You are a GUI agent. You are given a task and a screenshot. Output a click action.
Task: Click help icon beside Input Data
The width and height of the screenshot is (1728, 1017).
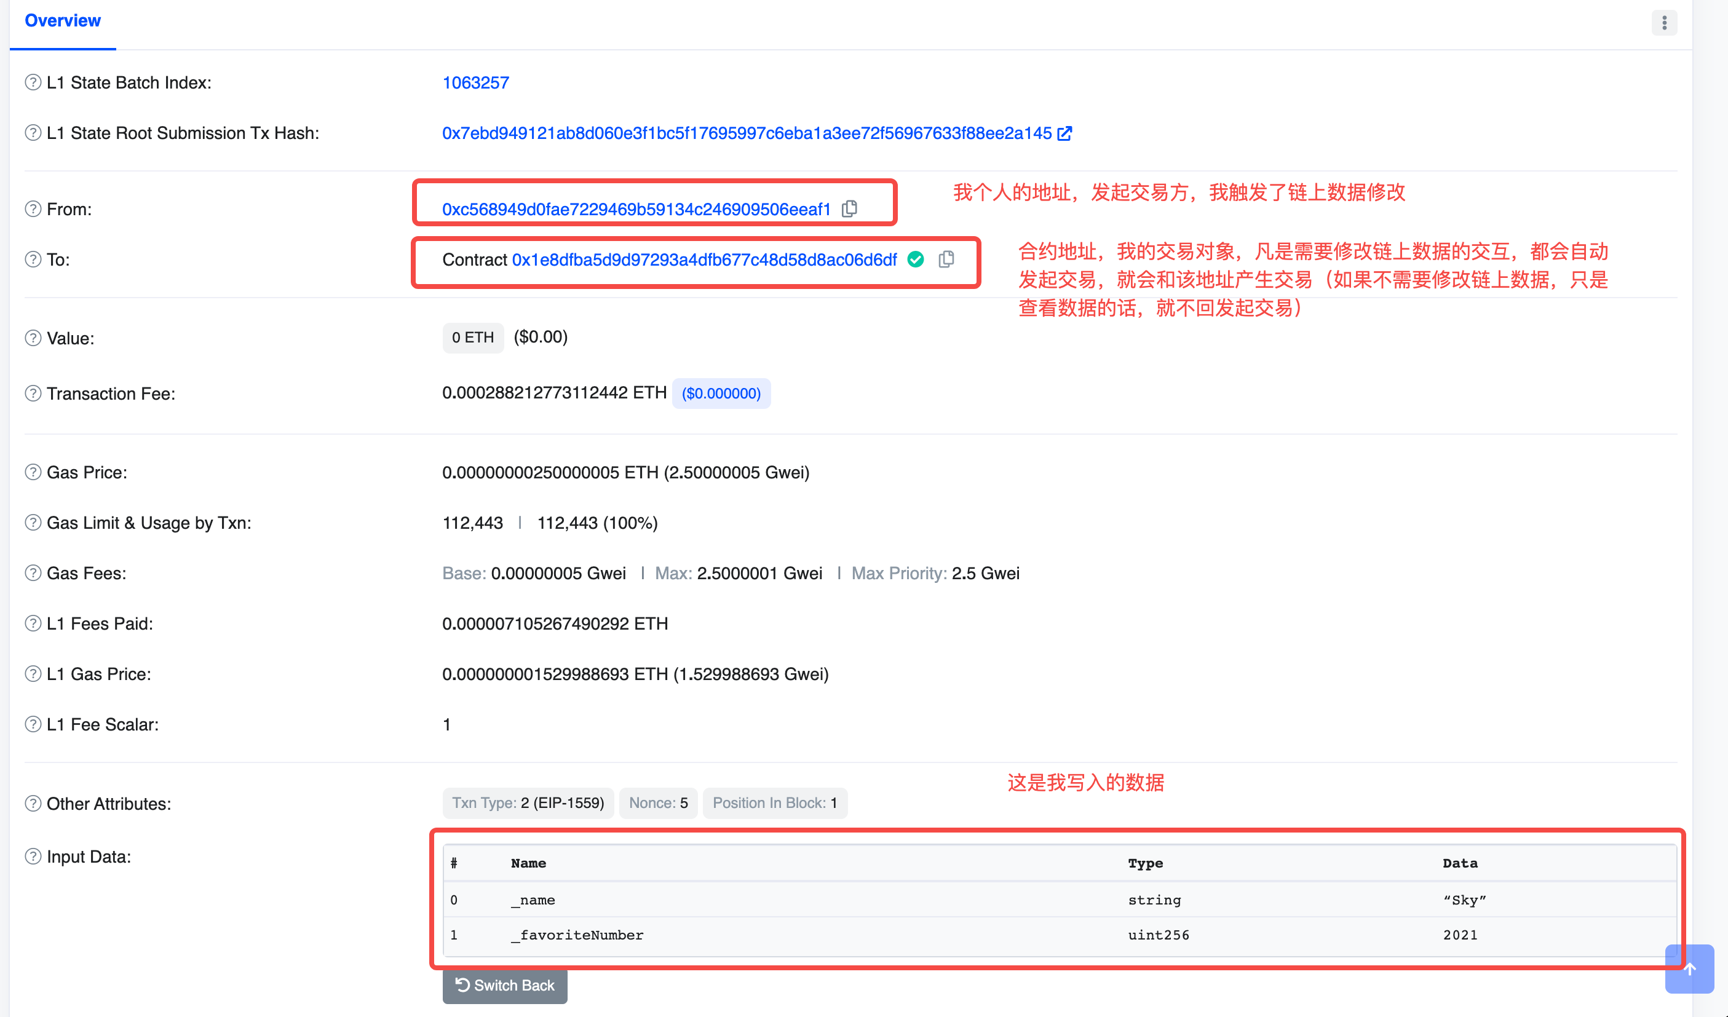[33, 857]
